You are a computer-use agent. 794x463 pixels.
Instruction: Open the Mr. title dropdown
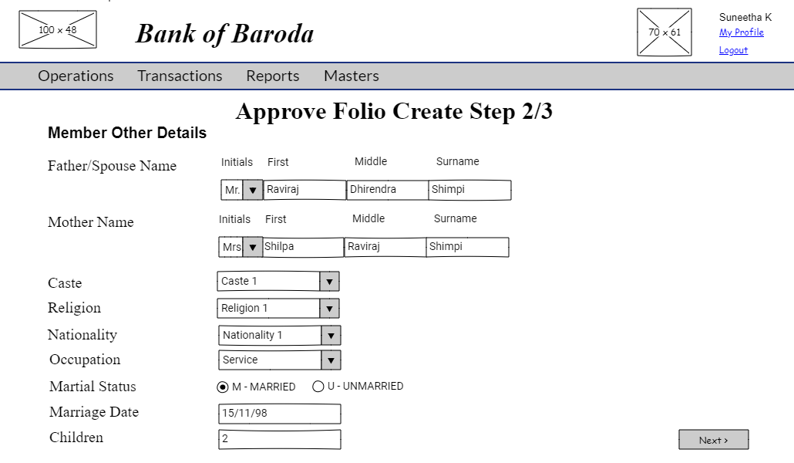(253, 189)
